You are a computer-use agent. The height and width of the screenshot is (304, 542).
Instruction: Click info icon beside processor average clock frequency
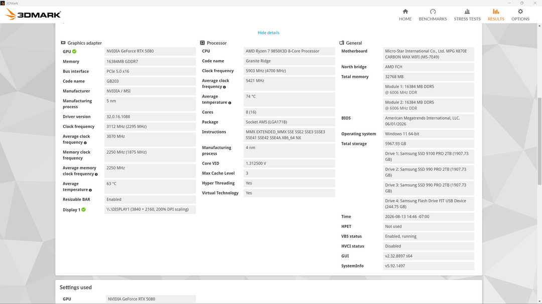tap(224, 87)
